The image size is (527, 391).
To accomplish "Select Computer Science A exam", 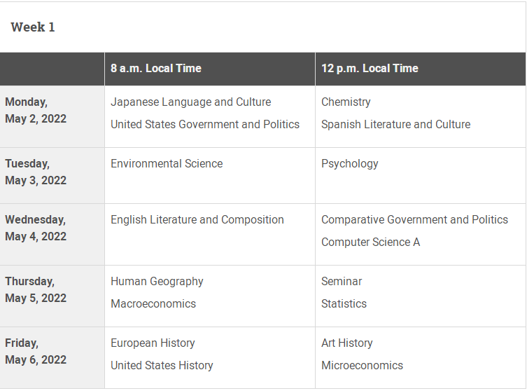I will point(370,242).
